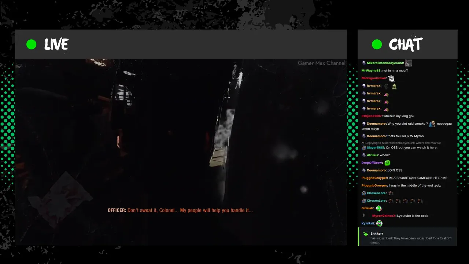Click 'thats foul lol jk W Myron' message
Viewport: 469px width, 264px height.
coord(406,136)
